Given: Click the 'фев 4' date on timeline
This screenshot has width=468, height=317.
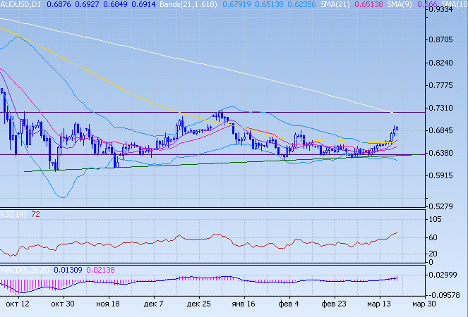Looking at the screenshot, I should click(x=288, y=304).
